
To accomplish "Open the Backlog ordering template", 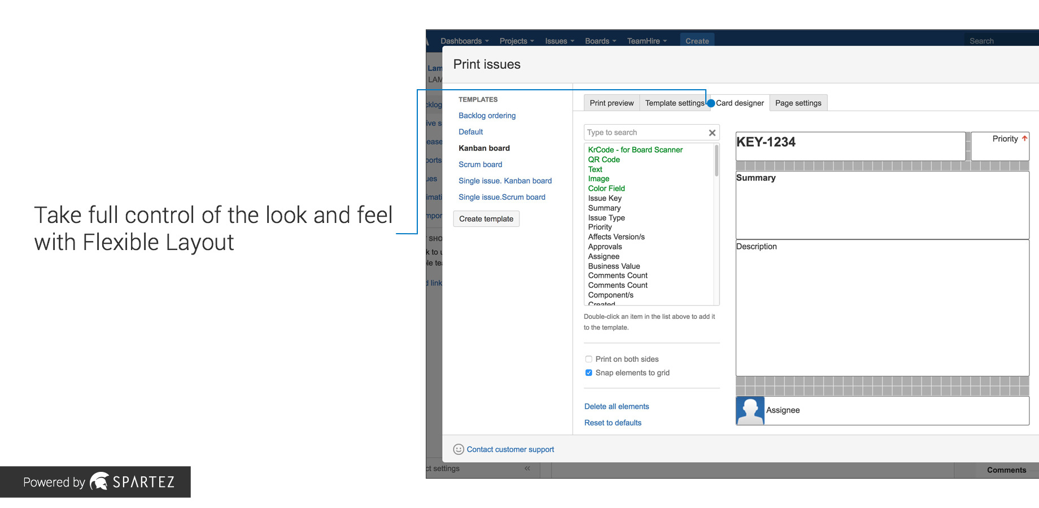I will 487,116.
